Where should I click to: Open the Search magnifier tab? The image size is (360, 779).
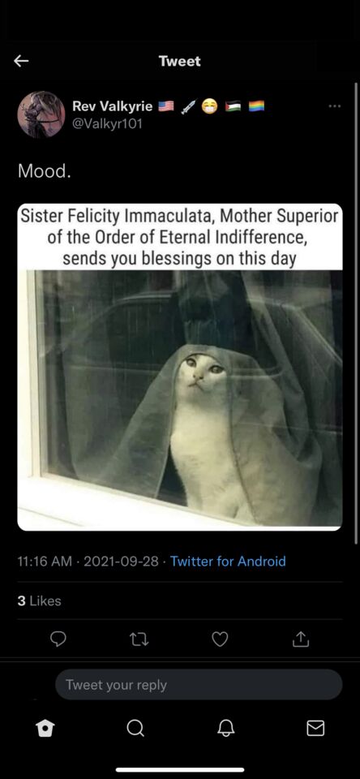[x=135, y=729]
